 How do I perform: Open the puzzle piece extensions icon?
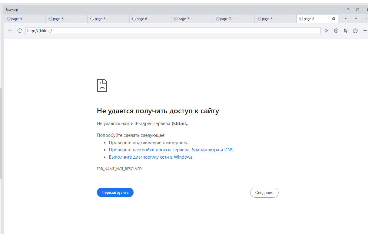(x=356, y=31)
